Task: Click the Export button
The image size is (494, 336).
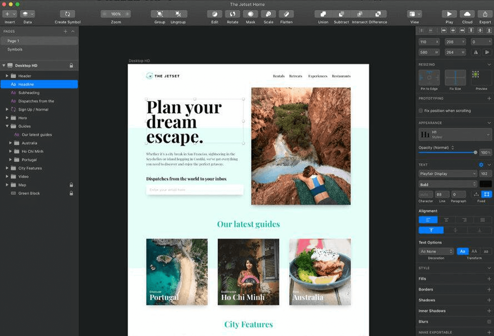Action: (x=485, y=14)
